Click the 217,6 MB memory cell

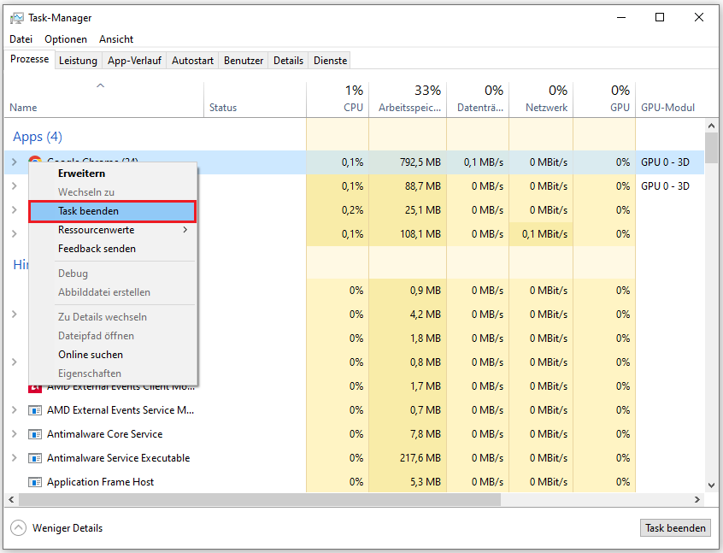(x=408, y=458)
